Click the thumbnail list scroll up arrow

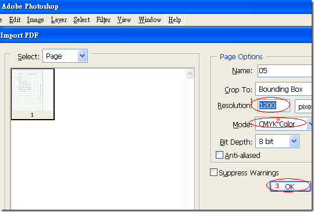190,73
